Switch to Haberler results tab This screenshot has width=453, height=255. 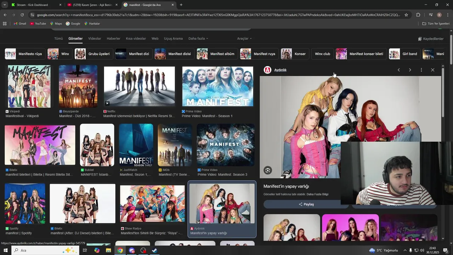(114, 39)
